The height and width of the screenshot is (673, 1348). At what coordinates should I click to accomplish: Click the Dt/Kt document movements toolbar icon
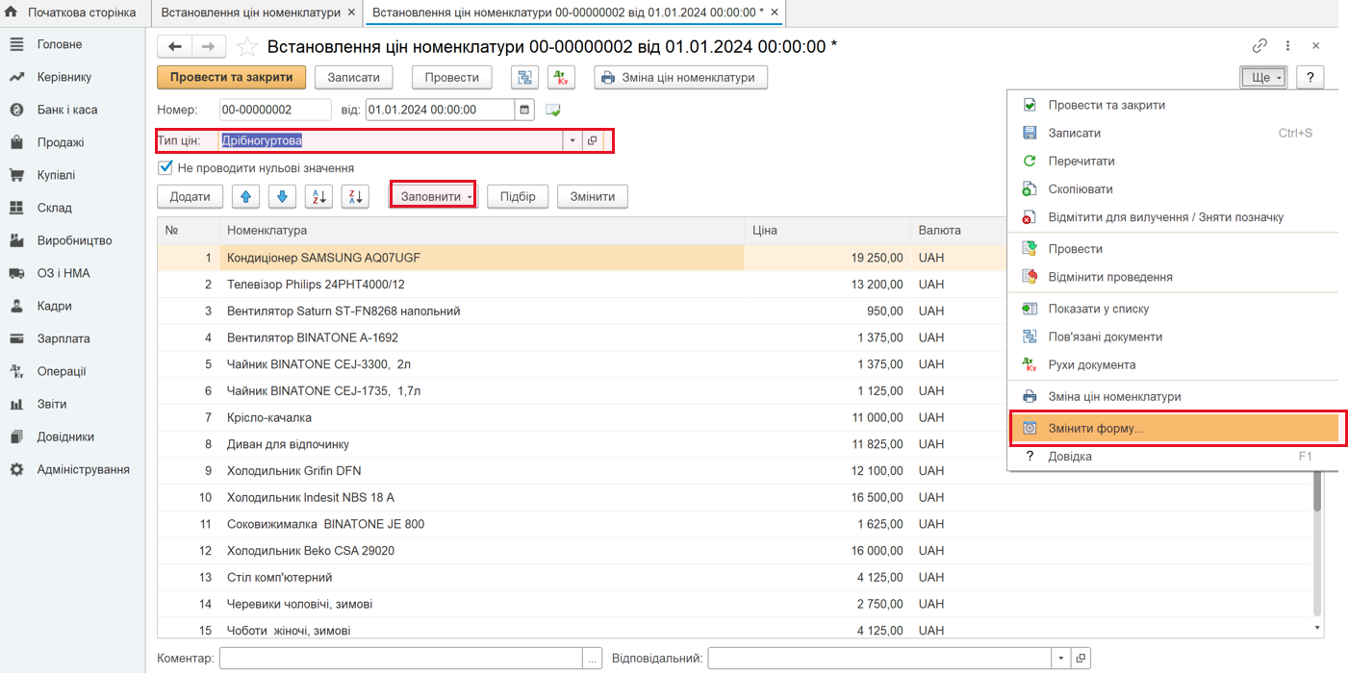click(x=561, y=78)
